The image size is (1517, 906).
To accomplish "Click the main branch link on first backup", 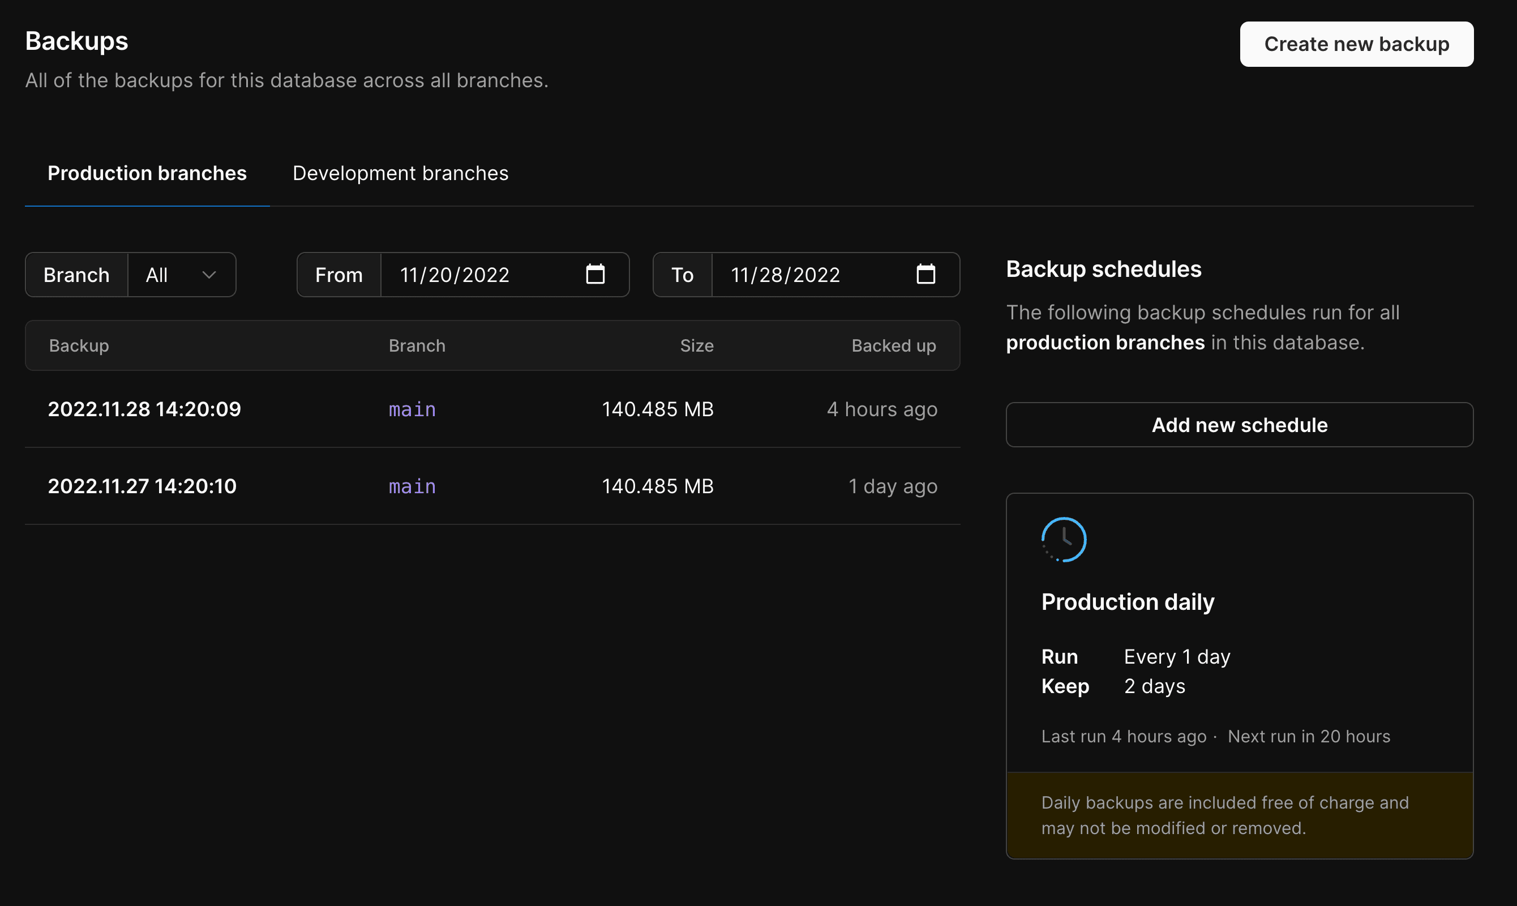I will pos(412,408).
